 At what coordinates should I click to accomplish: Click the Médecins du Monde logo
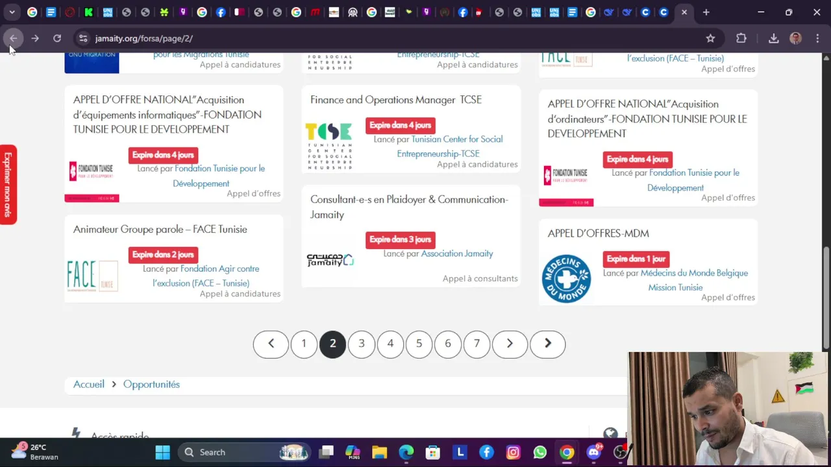566,279
